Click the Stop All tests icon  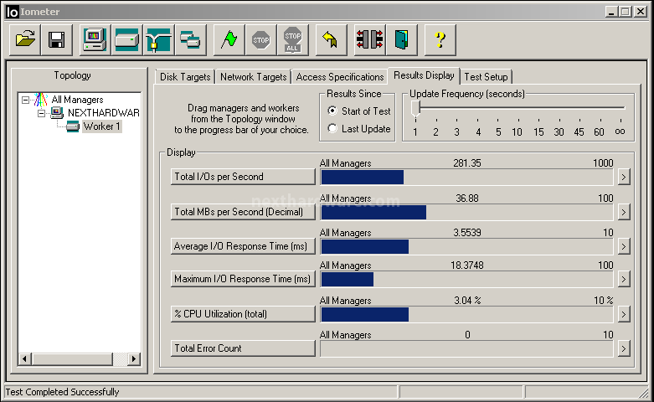point(293,39)
